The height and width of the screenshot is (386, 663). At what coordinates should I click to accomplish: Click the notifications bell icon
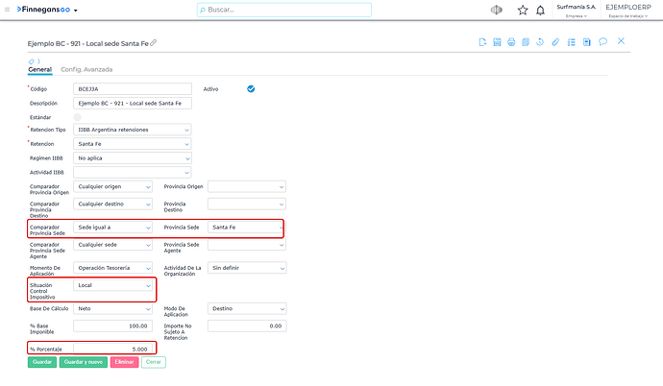[540, 11]
